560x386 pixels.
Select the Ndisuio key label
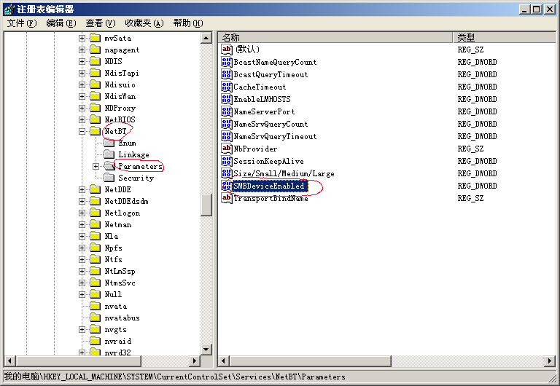[120, 84]
